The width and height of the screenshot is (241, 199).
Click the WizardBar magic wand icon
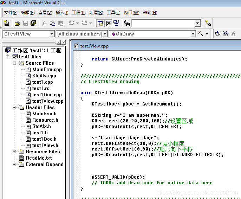click(x=201, y=34)
